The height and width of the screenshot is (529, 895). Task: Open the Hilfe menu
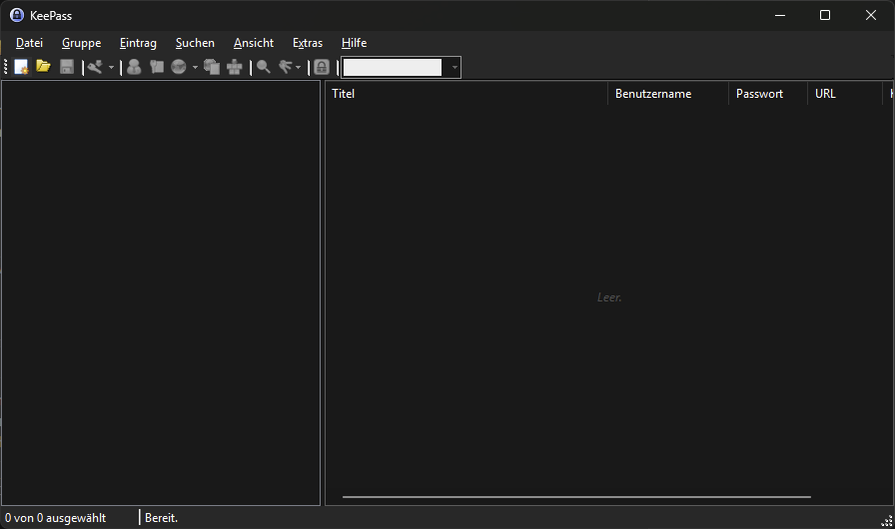[354, 43]
